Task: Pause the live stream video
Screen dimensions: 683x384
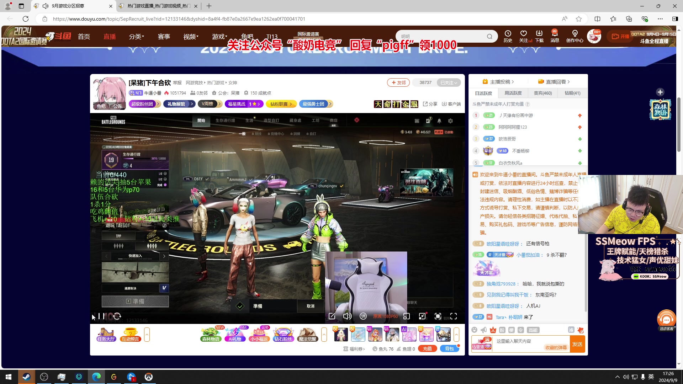Action: click(x=101, y=316)
